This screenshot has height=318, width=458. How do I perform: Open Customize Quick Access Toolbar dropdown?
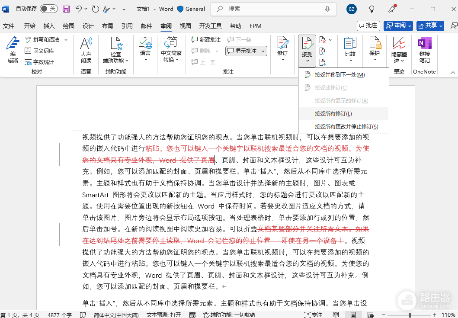(x=124, y=9)
